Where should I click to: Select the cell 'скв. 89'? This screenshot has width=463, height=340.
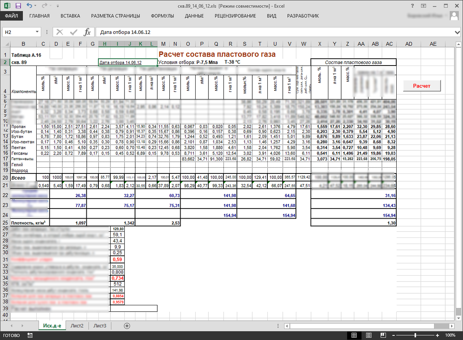click(24, 62)
